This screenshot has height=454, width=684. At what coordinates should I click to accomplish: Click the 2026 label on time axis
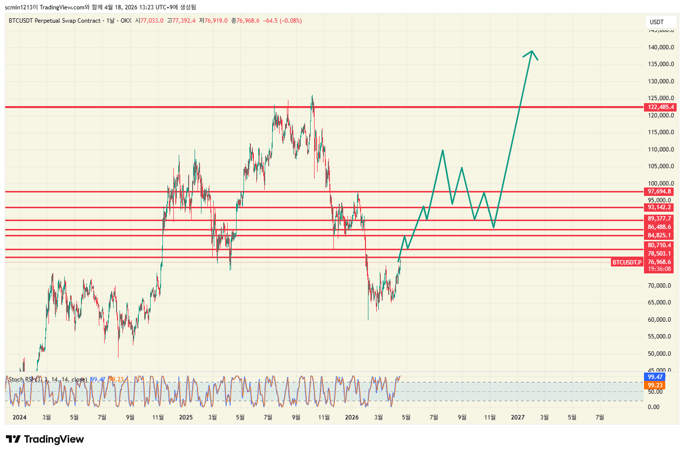(x=352, y=417)
